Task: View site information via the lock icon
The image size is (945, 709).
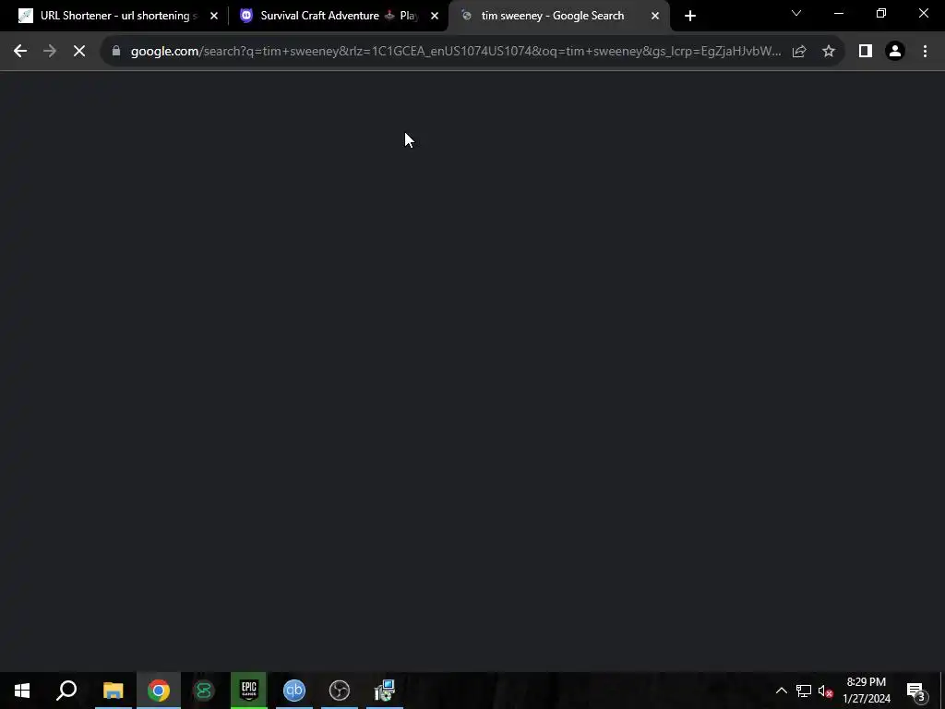Action: (116, 52)
